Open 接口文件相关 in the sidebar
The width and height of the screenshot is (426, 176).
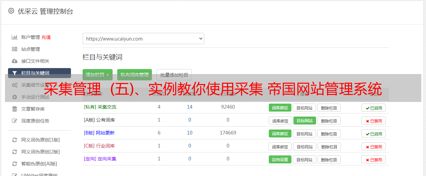35,61
